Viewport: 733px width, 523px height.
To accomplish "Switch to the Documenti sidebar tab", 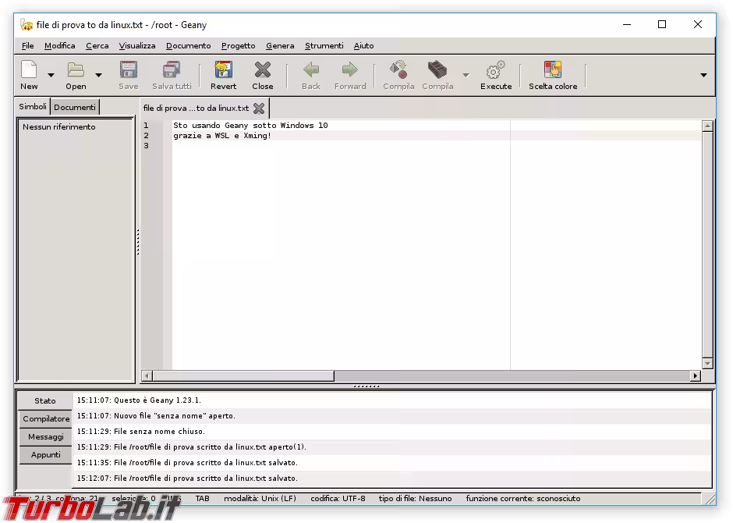I will coord(74,107).
